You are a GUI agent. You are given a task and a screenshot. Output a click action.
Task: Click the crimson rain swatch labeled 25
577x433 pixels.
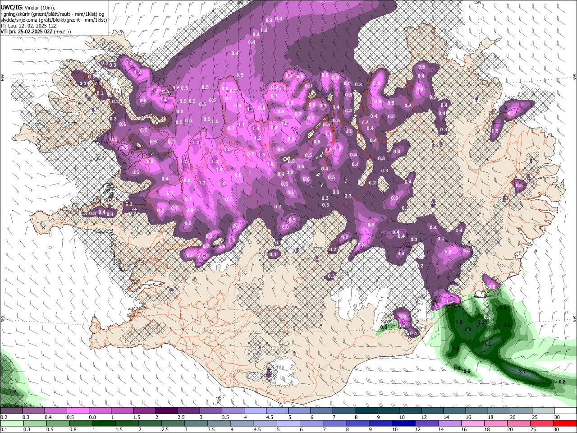543,423
